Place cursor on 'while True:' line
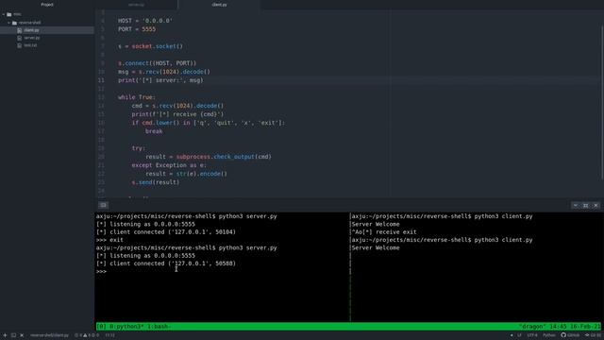This screenshot has width=604, height=340. pyautogui.click(x=137, y=97)
